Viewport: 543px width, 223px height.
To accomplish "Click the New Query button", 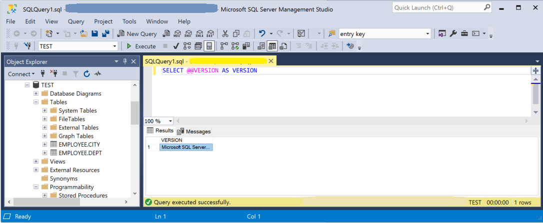I will [137, 33].
